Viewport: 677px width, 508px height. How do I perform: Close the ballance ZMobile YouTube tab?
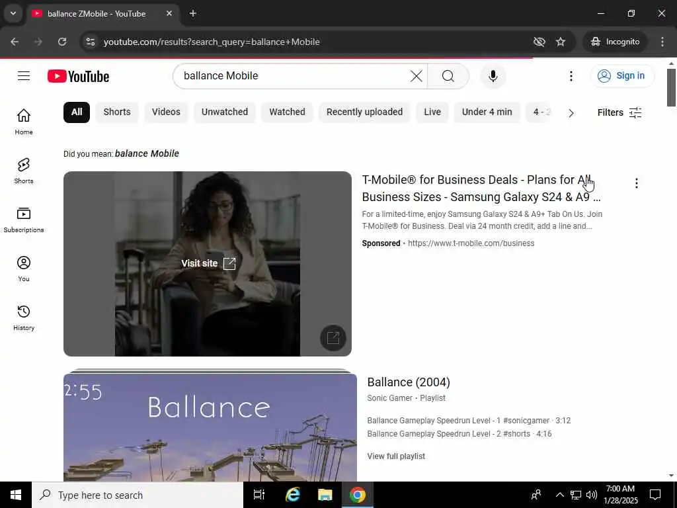(x=169, y=13)
